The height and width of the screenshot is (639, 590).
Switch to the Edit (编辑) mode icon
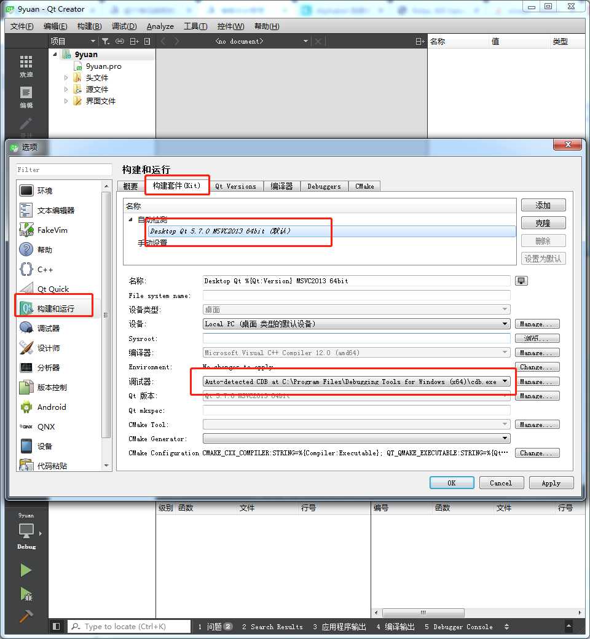(26, 97)
